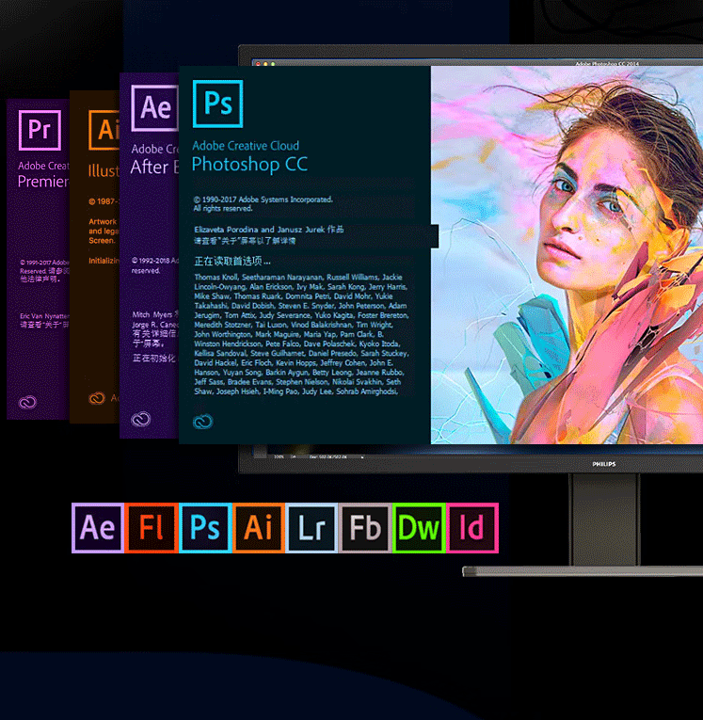
Task: Click the '正在读取首选项...' loading status
Action: pos(232,262)
